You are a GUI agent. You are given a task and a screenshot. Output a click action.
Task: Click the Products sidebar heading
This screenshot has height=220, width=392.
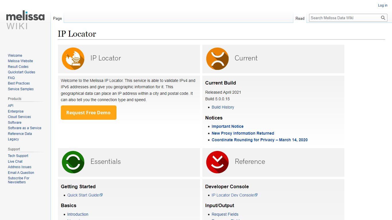pyautogui.click(x=15, y=99)
